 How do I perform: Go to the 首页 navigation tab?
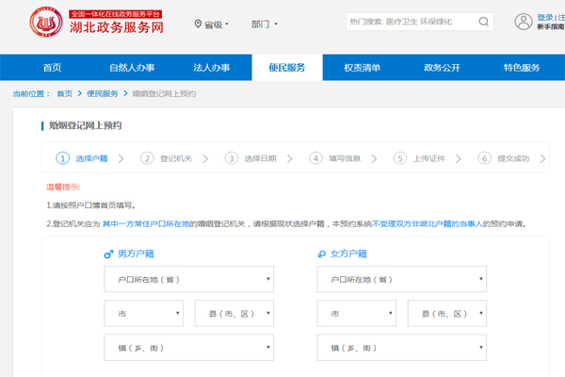point(52,68)
